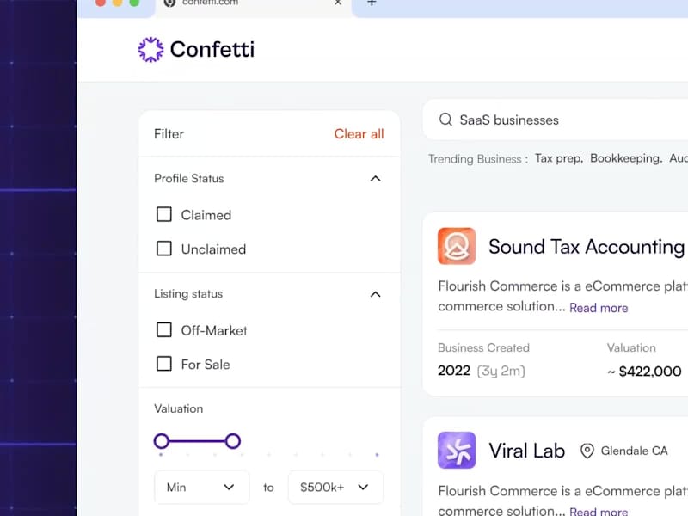Open the $500k+ valuation dropdown
This screenshot has width=688, height=516.
(335, 487)
